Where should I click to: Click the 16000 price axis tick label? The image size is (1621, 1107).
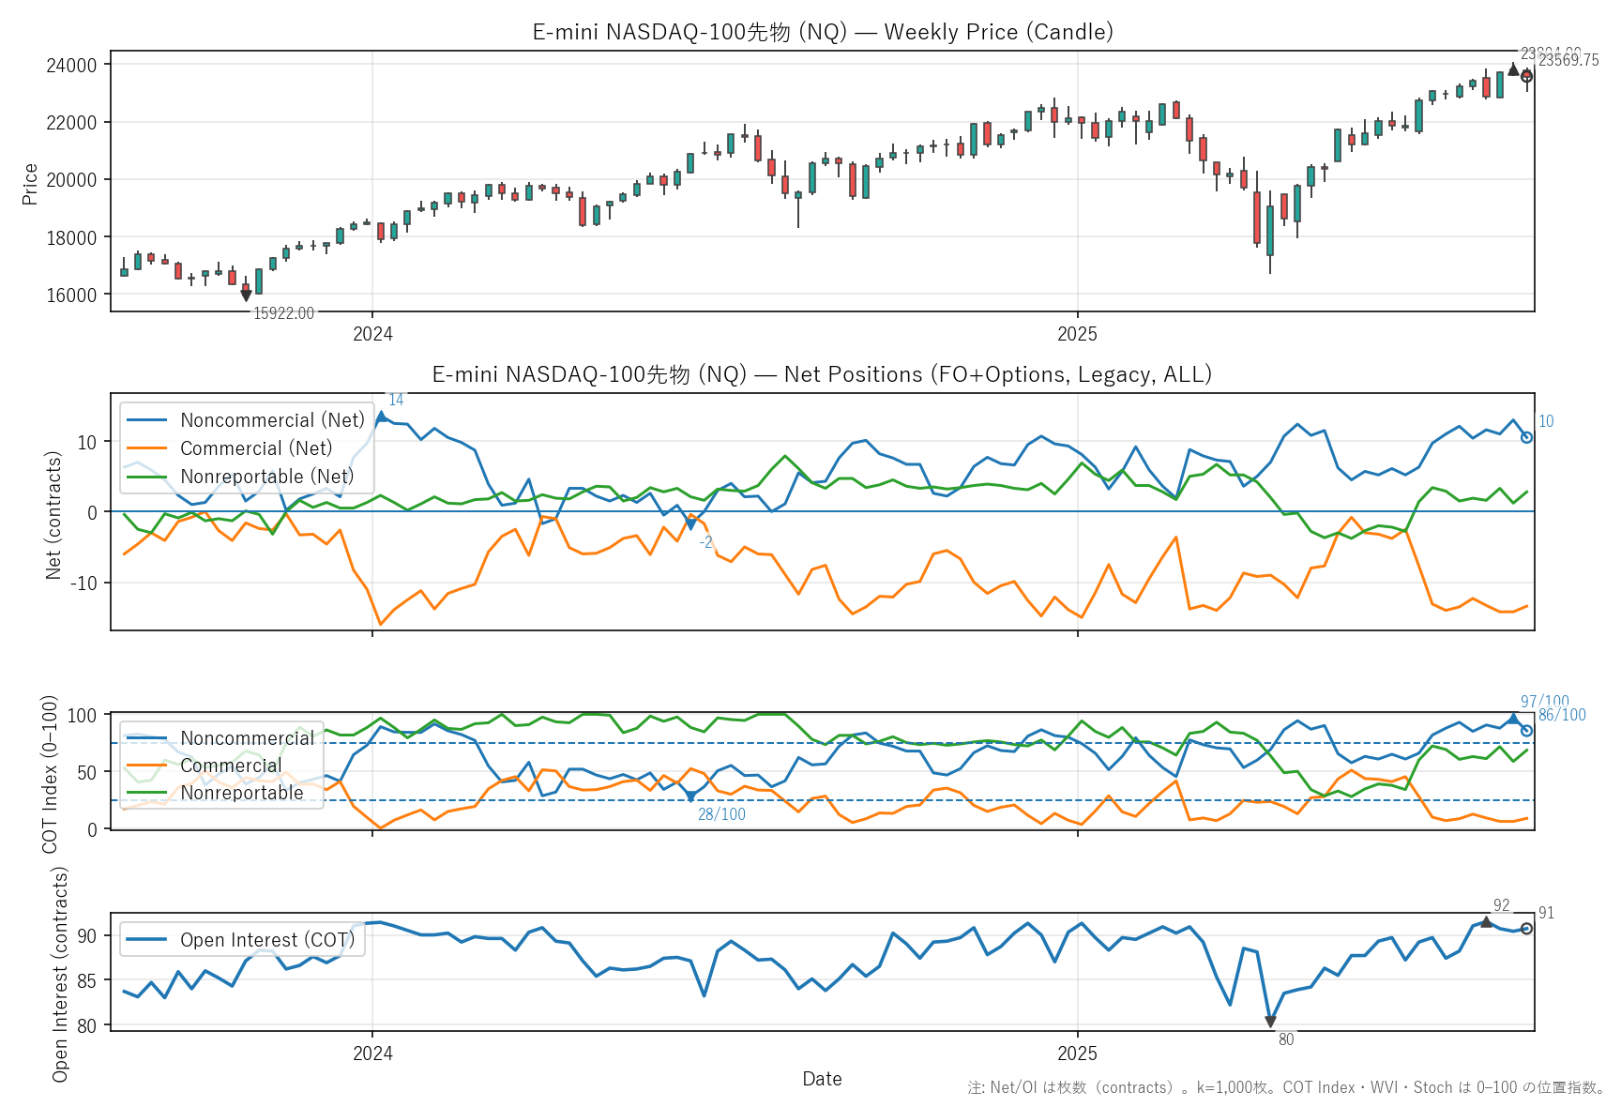(x=71, y=295)
